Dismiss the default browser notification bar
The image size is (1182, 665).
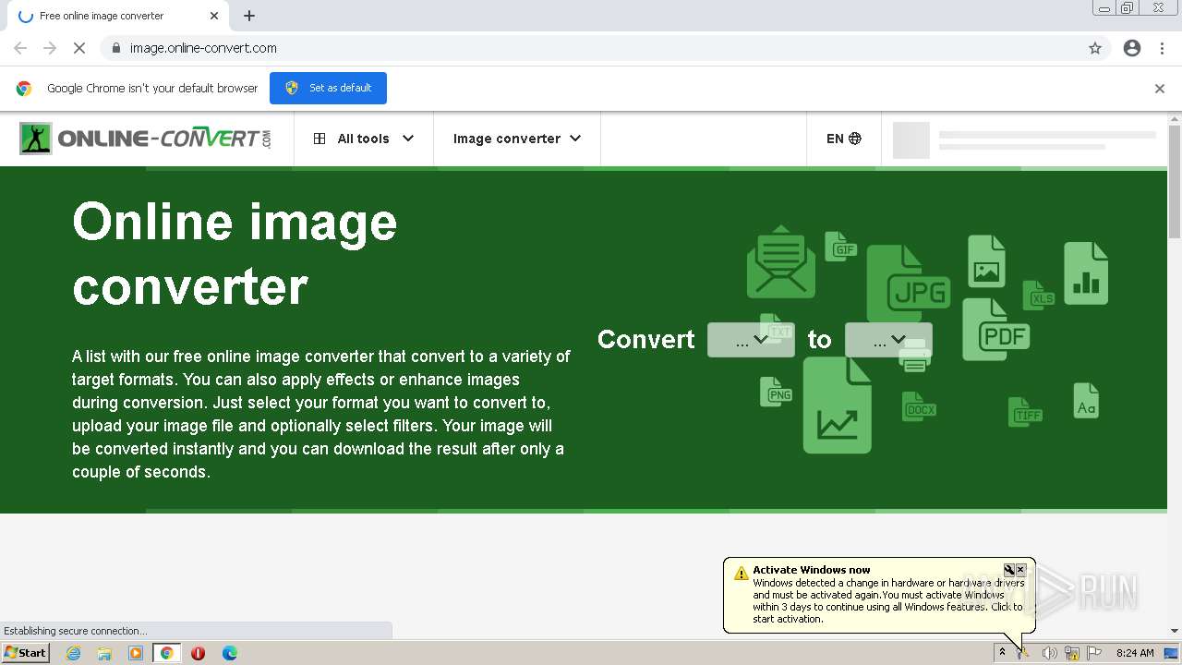pos(1160,89)
